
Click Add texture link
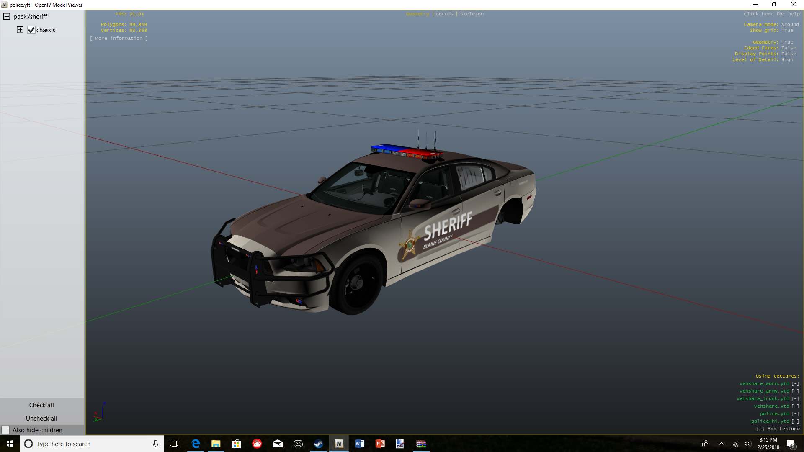778,429
